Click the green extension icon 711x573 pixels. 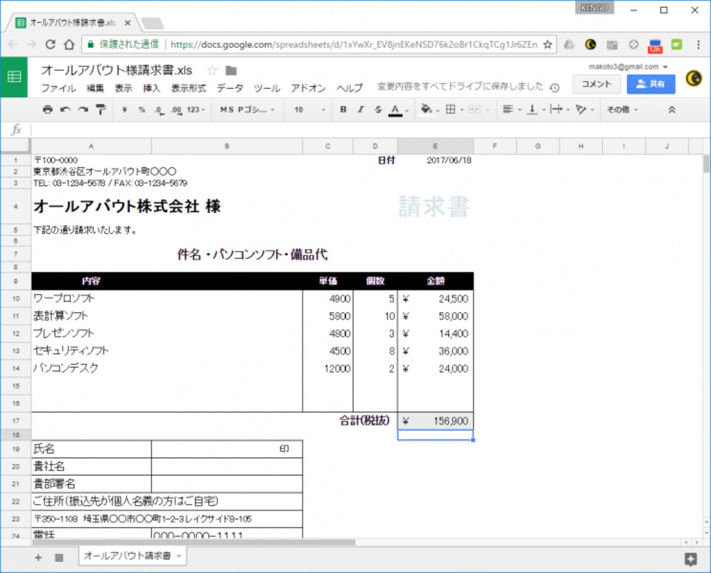(676, 44)
